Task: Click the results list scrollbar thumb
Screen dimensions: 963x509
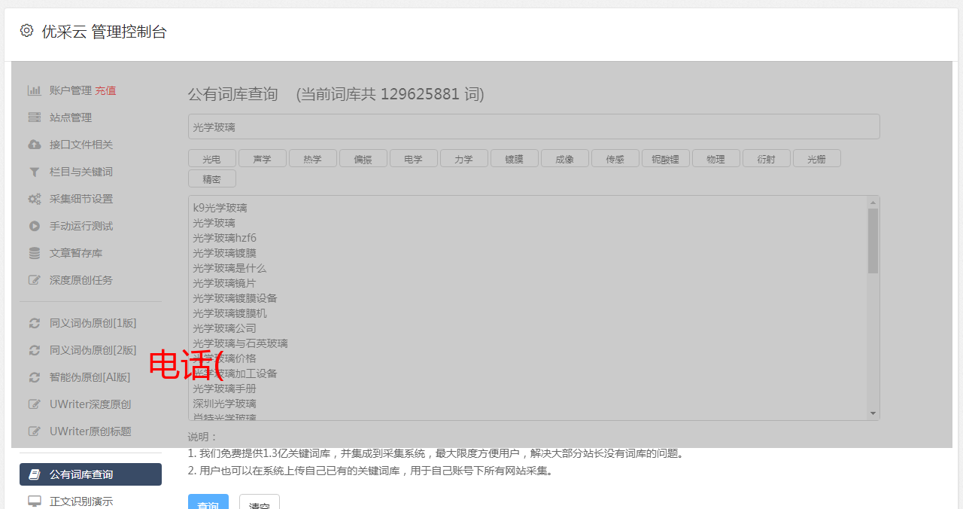Action: click(x=873, y=241)
